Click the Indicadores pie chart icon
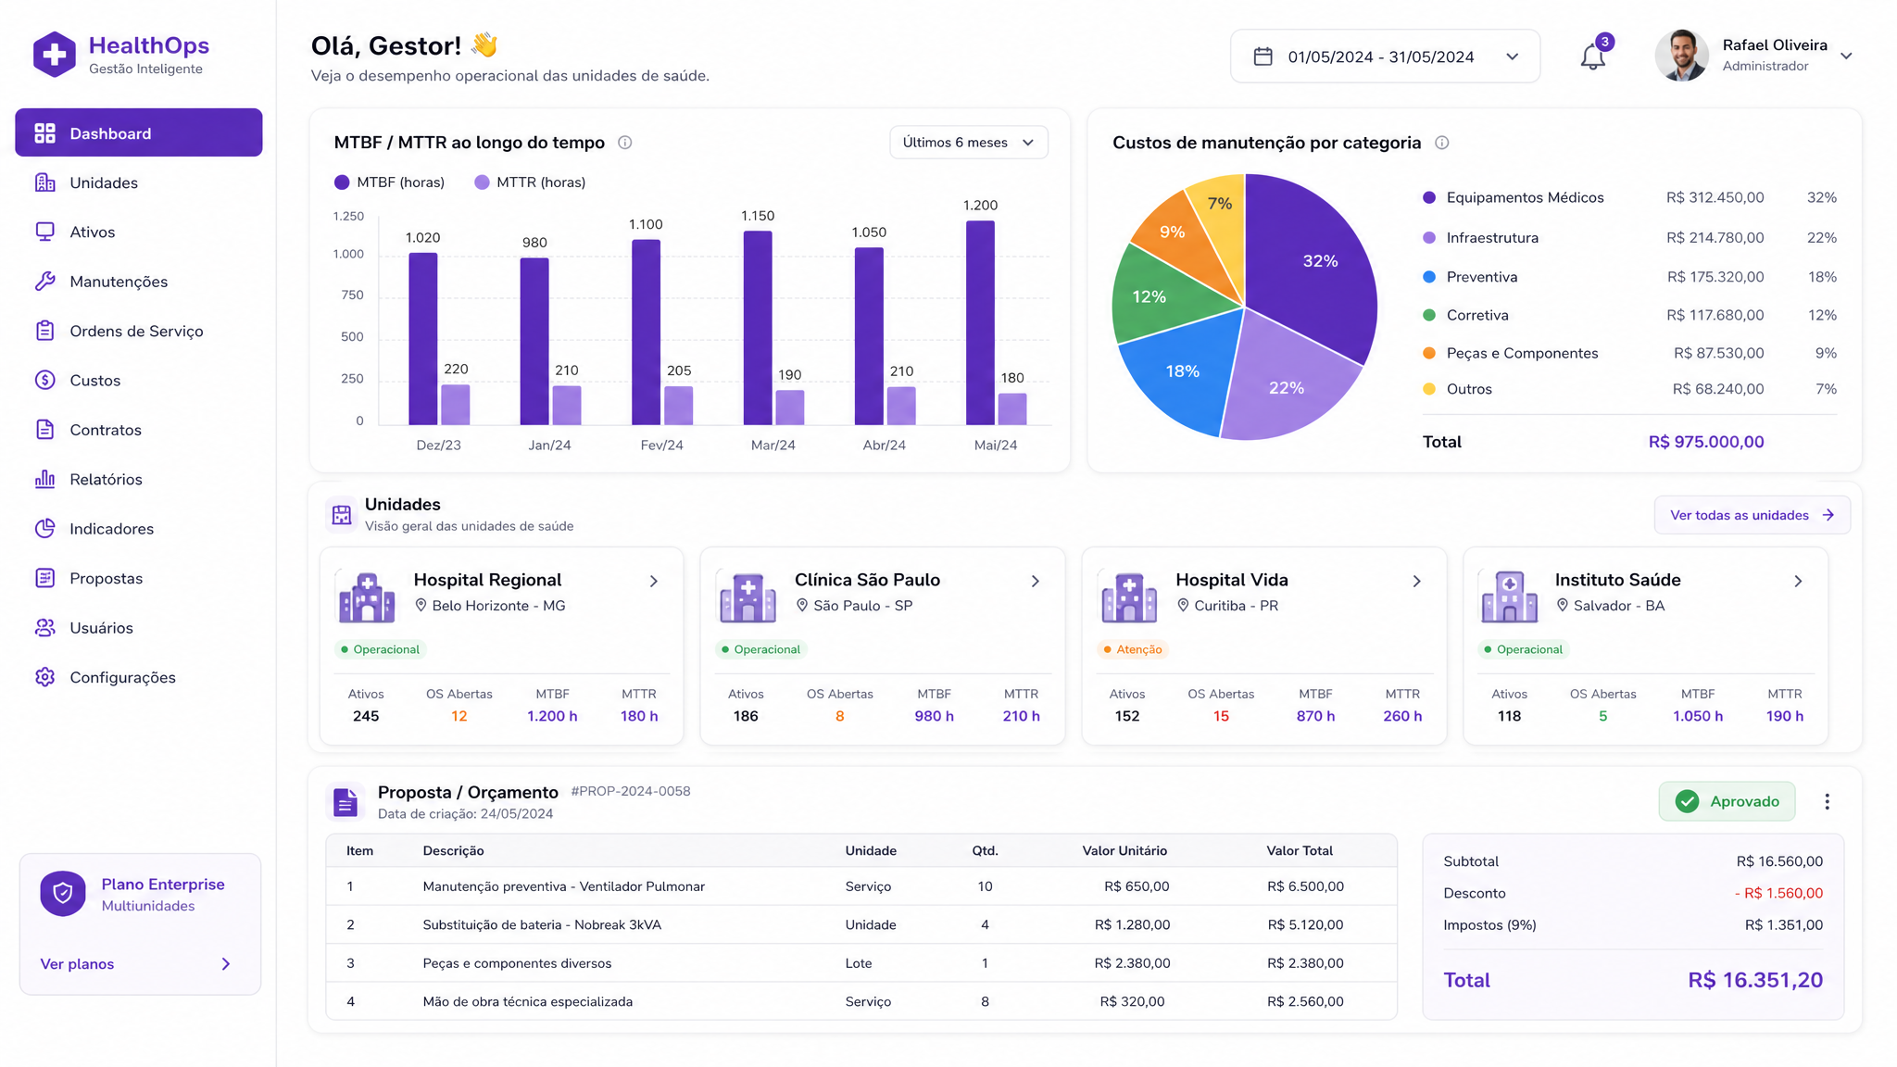Image resolution: width=1897 pixels, height=1067 pixels. point(44,528)
